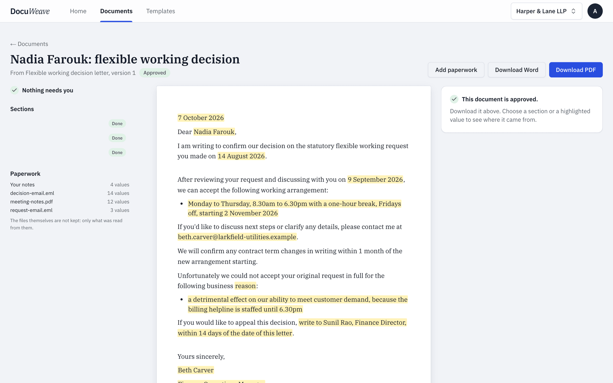Screen dimensions: 613x383
Task: Click the highlighted word reason
Action: pyautogui.click(x=245, y=286)
